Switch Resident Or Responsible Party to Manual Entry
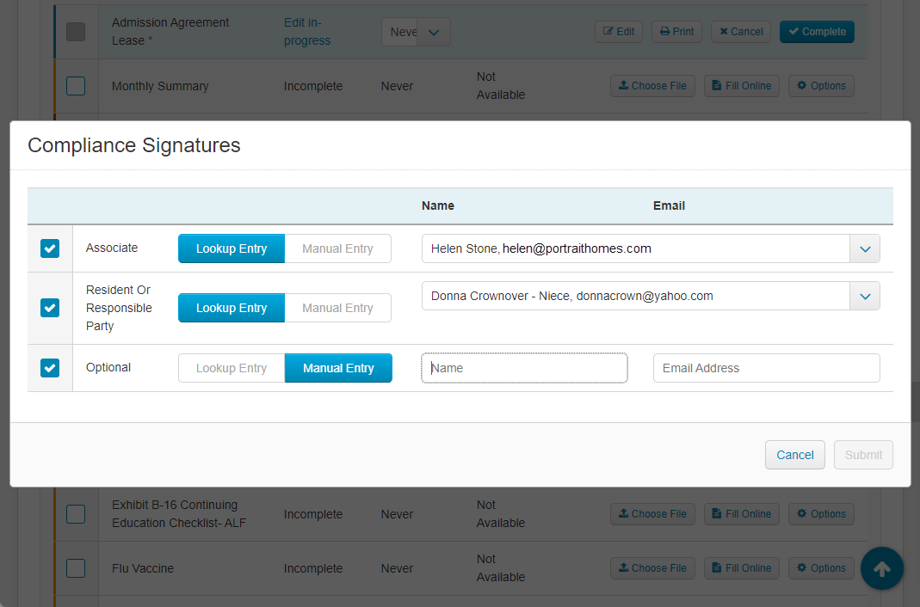 tap(338, 308)
